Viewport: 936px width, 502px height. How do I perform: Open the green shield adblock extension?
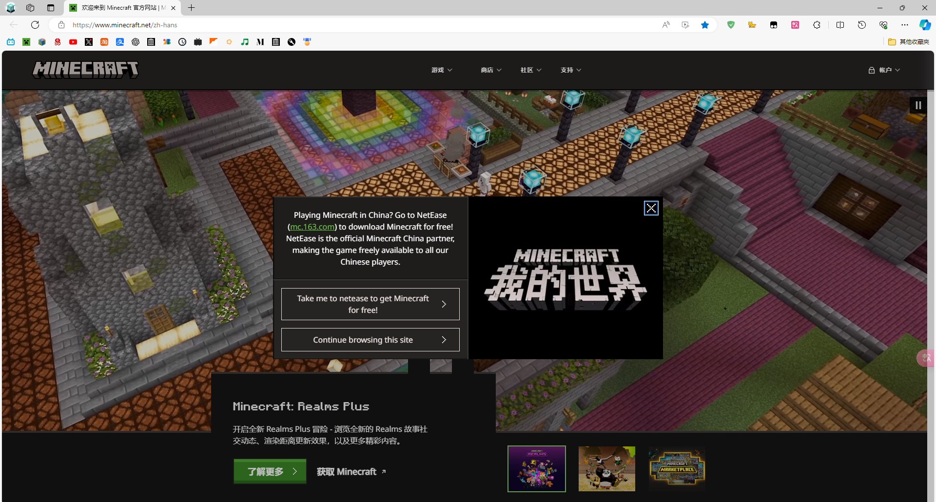(731, 25)
